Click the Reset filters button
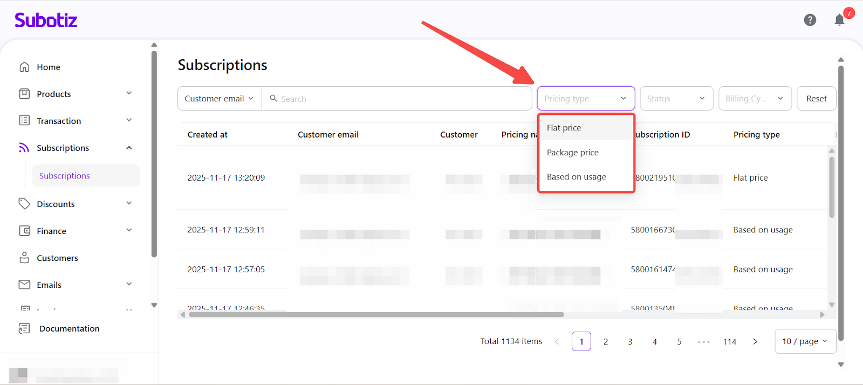863x385 pixels. 816,99
